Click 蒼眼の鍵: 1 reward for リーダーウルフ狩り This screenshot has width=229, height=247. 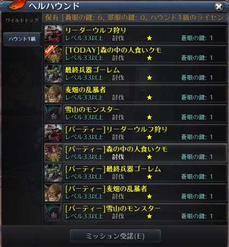click(197, 38)
